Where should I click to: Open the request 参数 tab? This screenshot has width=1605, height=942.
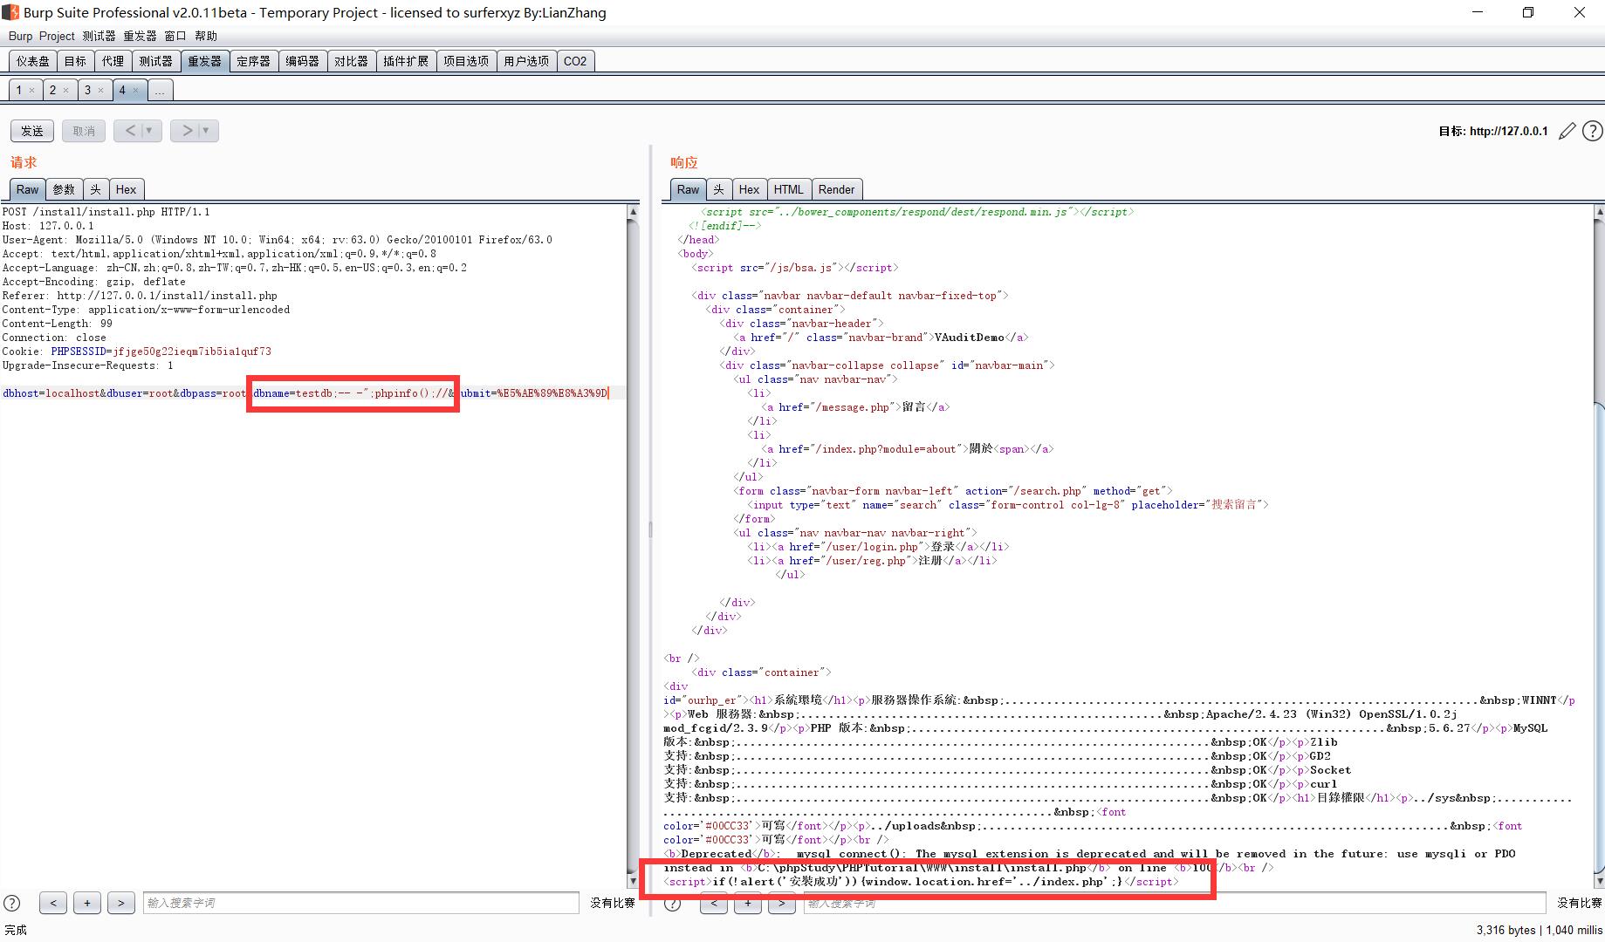[64, 189]
